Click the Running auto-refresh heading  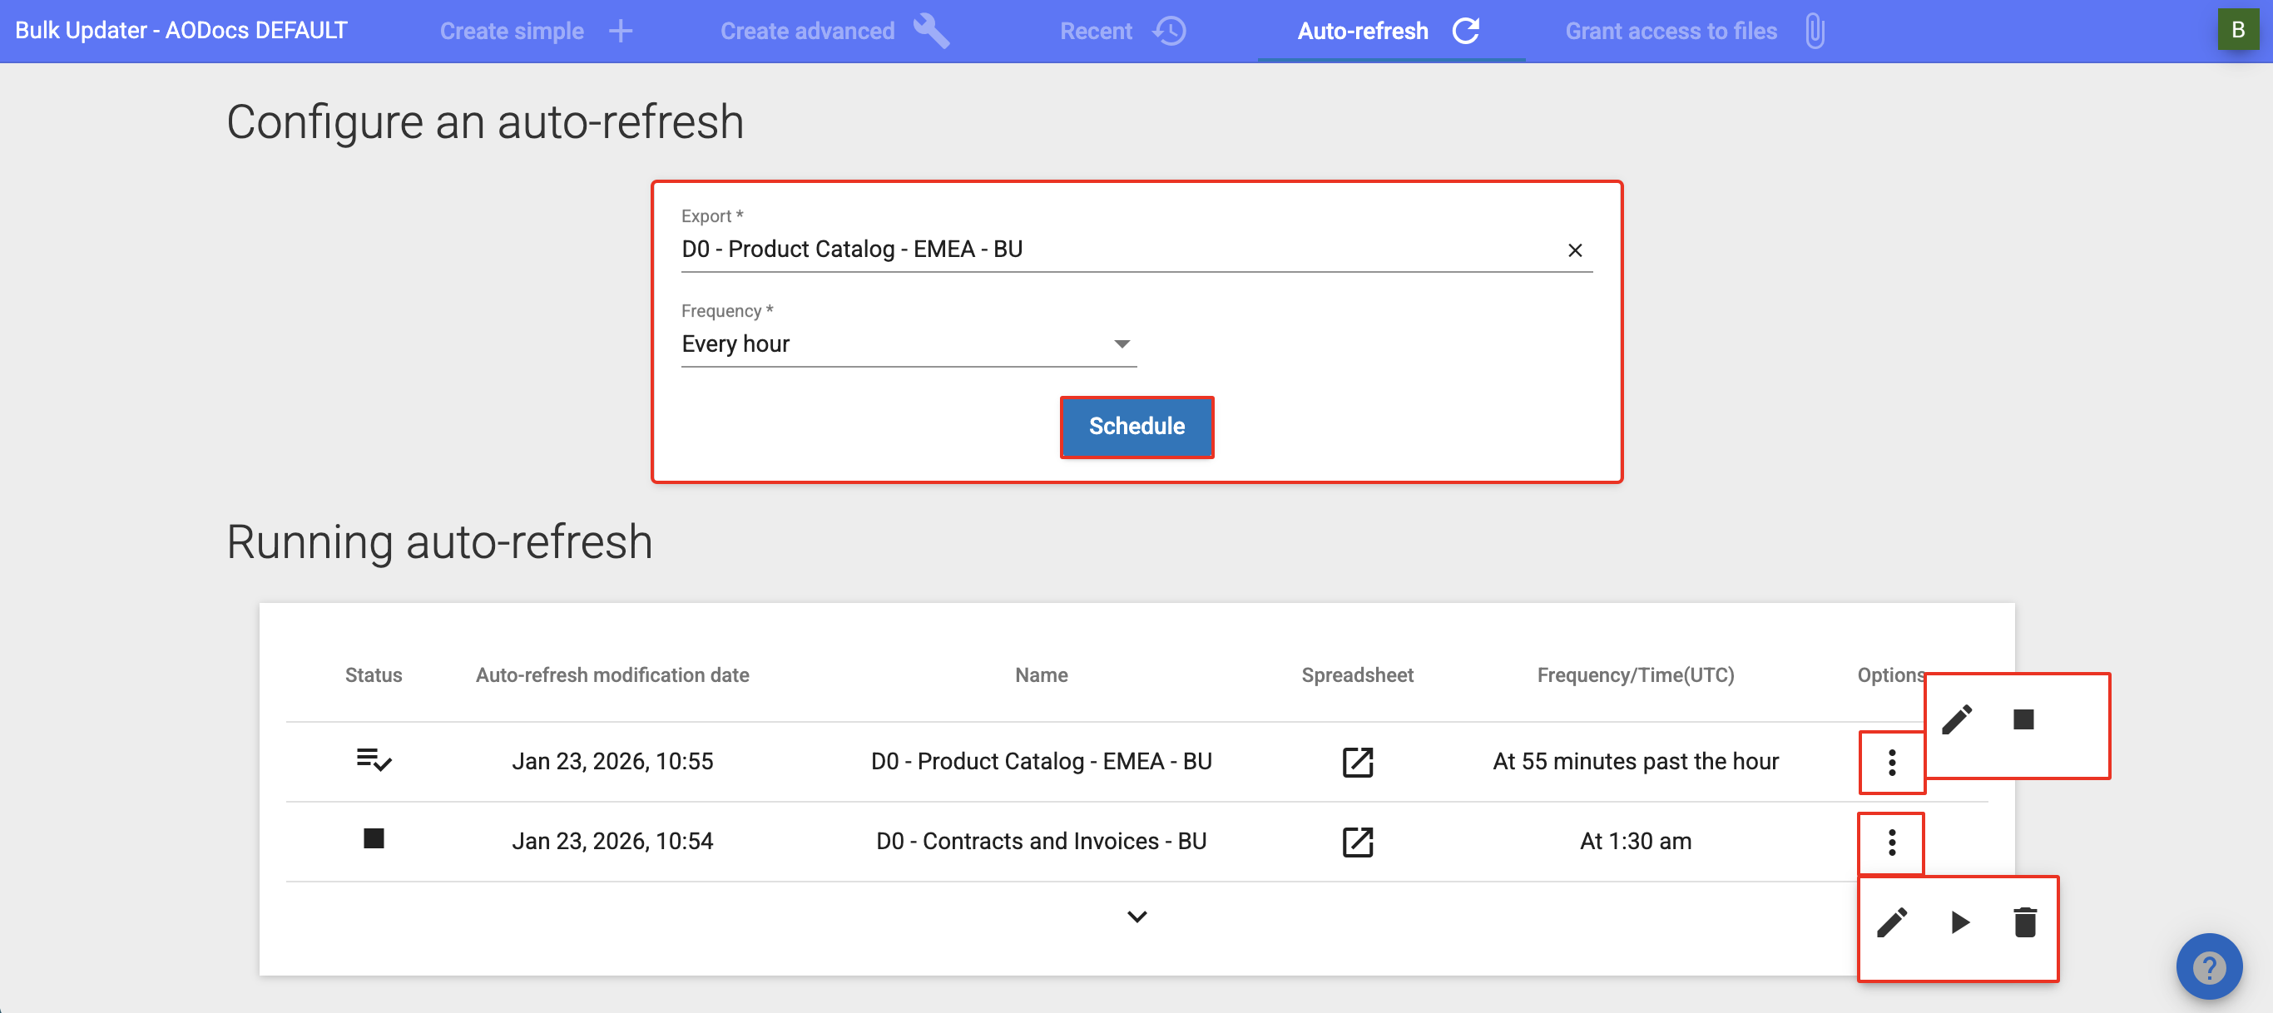pyautogui.click(x=439, y=541)
